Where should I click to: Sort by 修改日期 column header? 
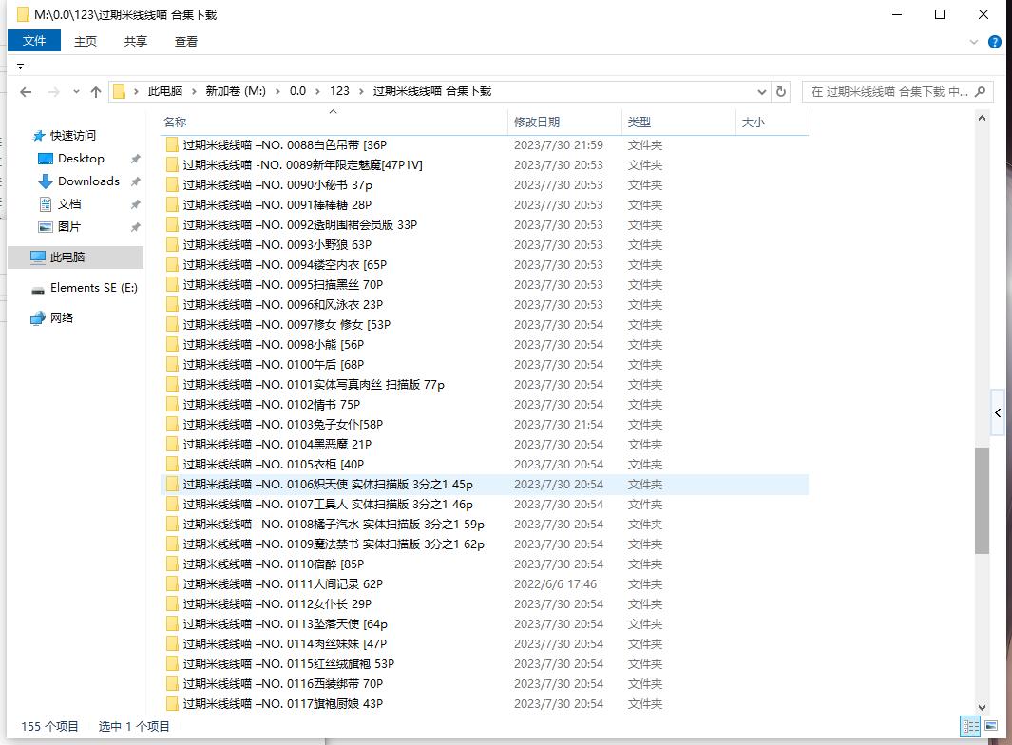pos(537,123)
